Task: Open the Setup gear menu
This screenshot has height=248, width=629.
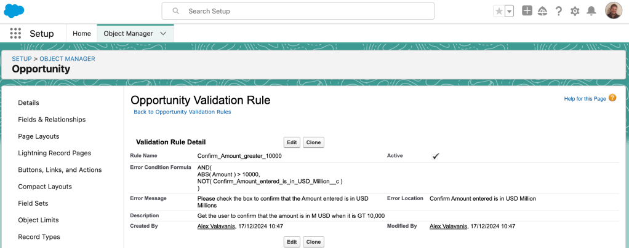Action: [575, 11]
